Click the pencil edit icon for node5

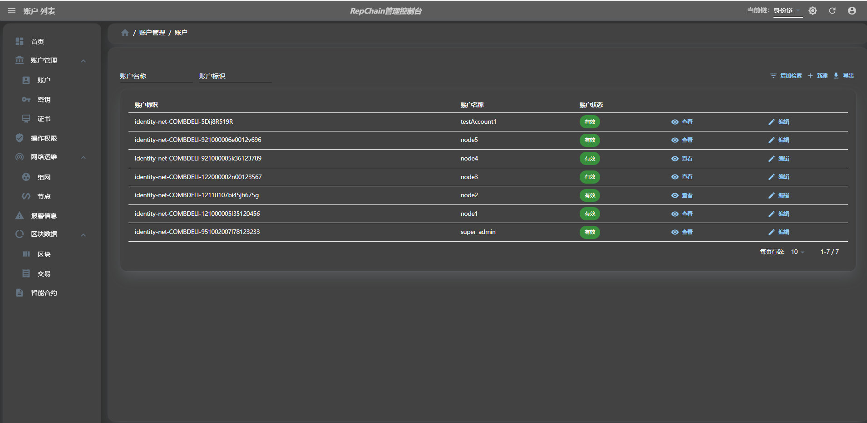(x=771, y=140)
